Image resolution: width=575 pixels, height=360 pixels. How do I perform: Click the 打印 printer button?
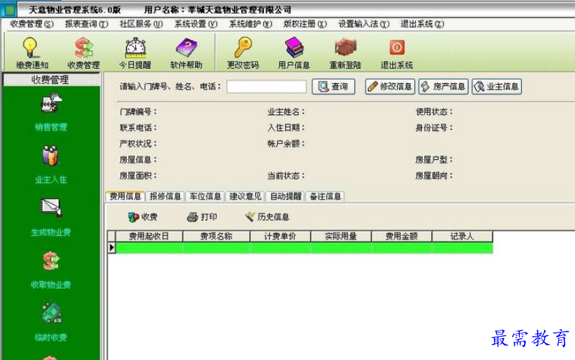coord(202,217)
